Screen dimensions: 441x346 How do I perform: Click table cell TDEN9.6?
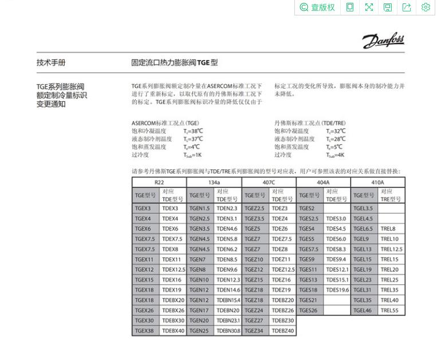coord(227,269)
